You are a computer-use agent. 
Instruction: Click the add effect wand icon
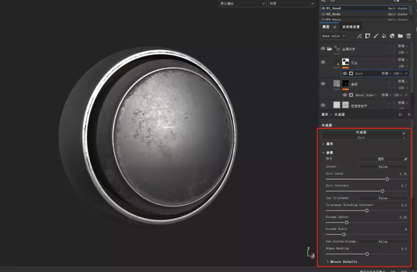point(359,36)
